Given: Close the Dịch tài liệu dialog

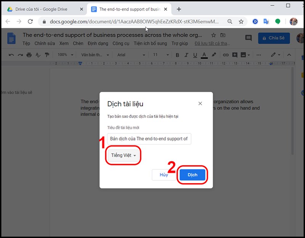Looking at the screenshot, I should tap(200, 103).
